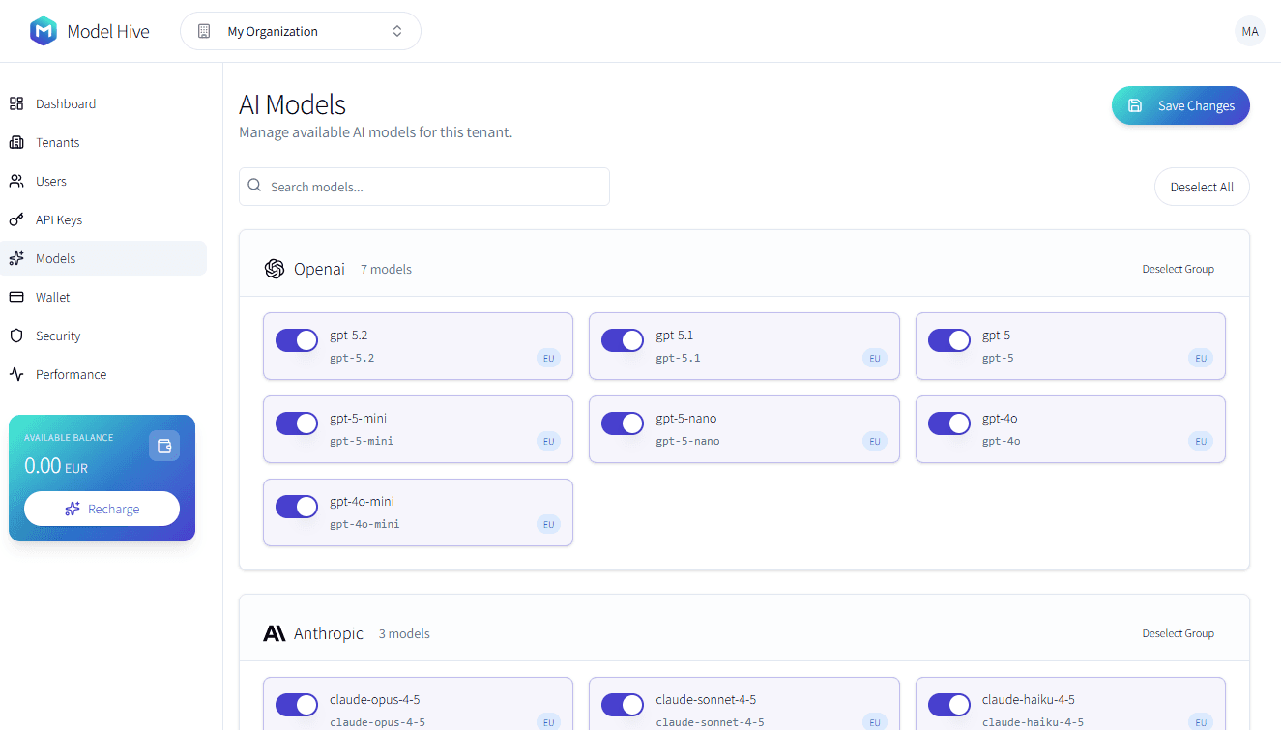Turn off the claude-sonnet-4-5 model

623,705
